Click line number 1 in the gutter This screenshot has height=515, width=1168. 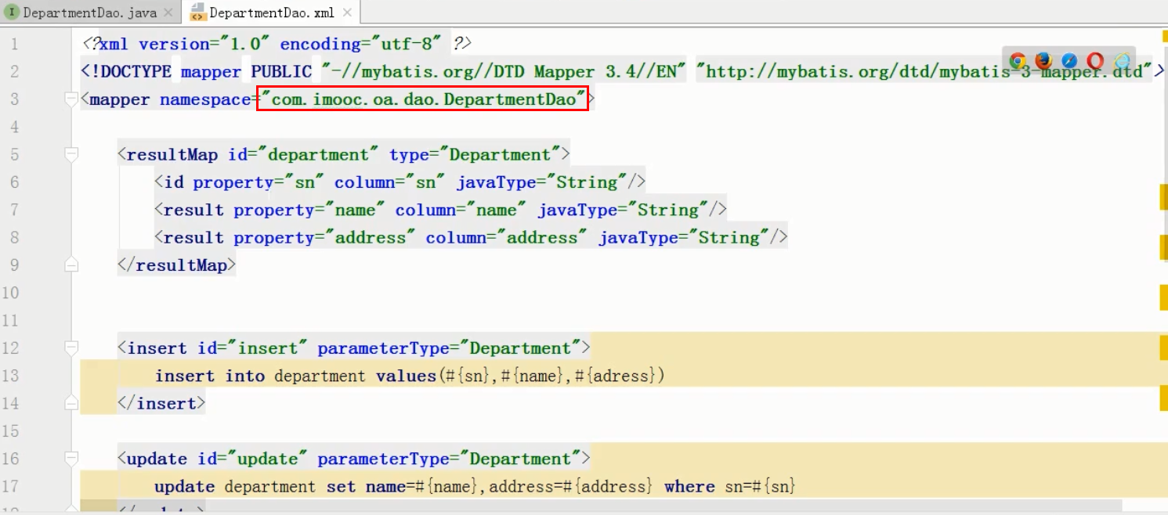[x=15, y=44]
